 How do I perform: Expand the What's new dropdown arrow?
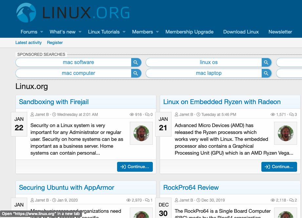(x=80, y=32)
